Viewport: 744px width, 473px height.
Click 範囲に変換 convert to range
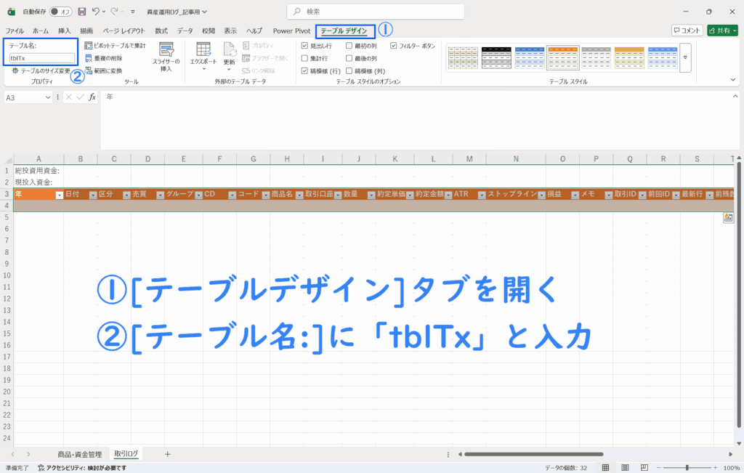[89, 70]
